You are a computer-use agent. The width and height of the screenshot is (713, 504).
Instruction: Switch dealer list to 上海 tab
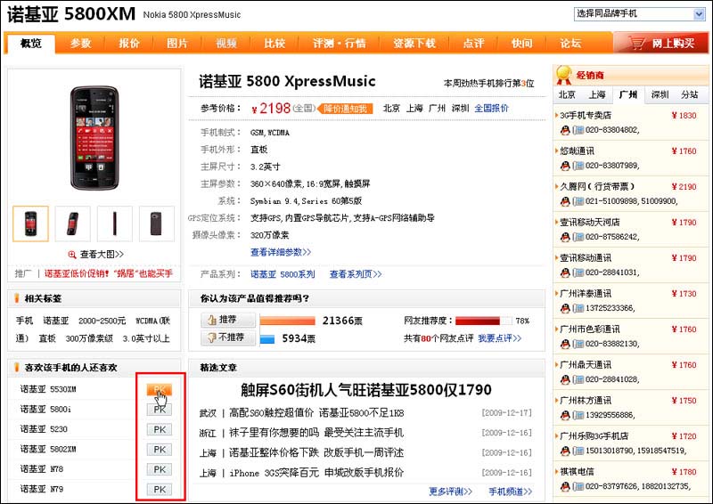click(597, 94)
